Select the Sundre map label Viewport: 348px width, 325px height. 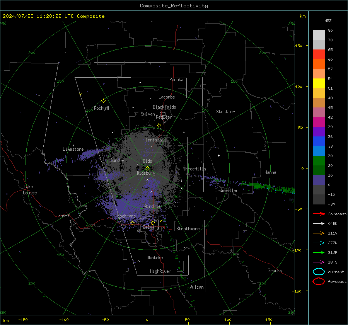pos(117,160)
